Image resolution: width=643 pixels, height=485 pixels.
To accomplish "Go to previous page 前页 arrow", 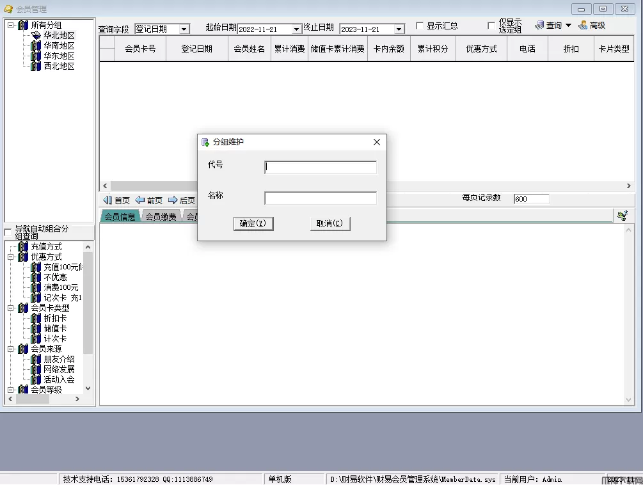I will (140, 200).
